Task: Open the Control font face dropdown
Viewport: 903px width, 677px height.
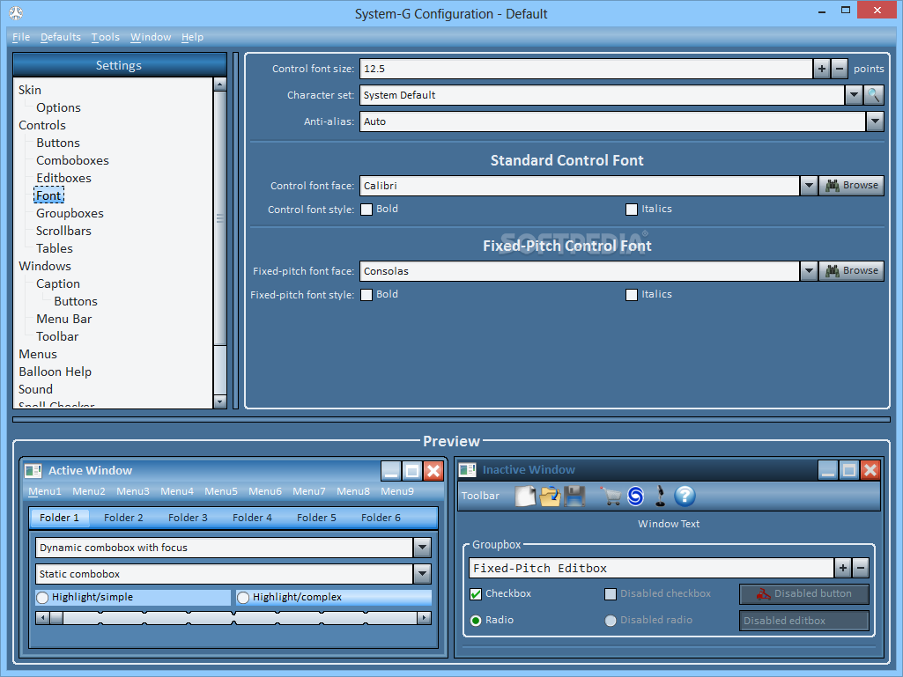Action: (809, 186)
